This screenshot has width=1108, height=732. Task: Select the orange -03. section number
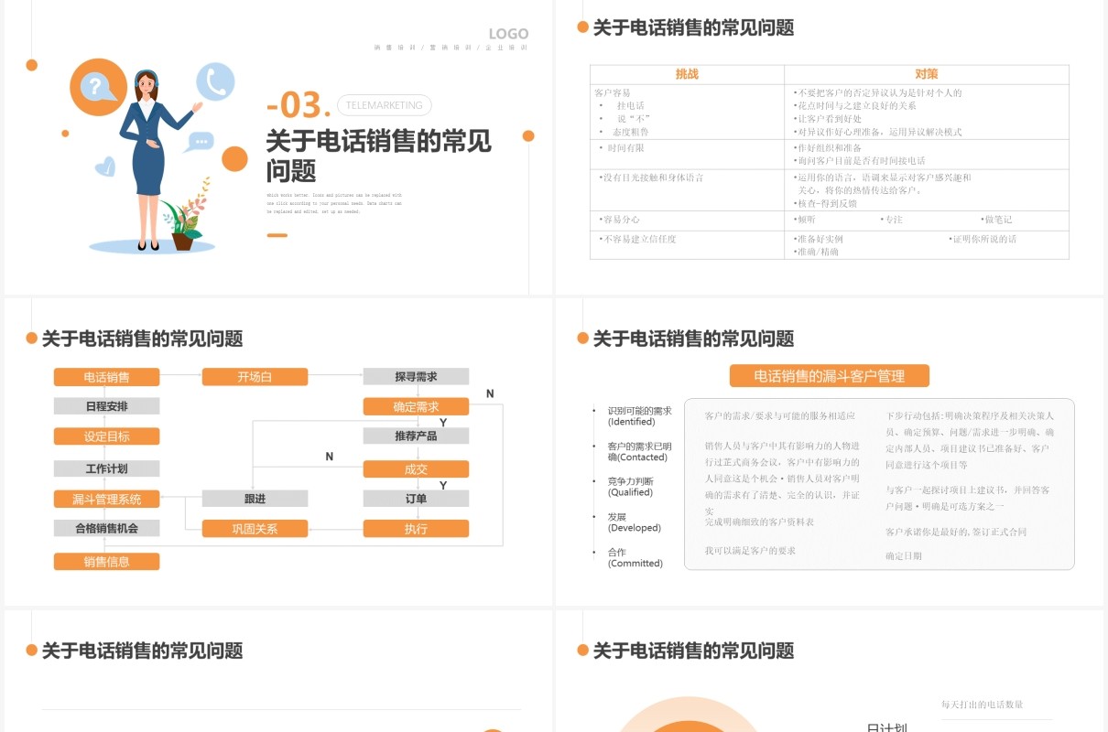(x=299, y=105)
